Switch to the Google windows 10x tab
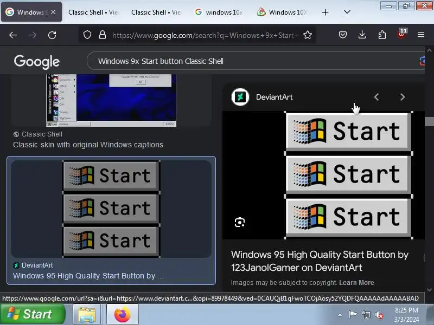The height and width of the screenshot is (325, 434). [219, 12]
